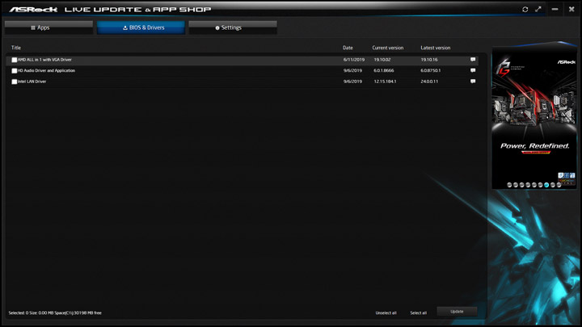The width and height of the screenshot is (582, 327).
Task: Click the Intel LAN Driver row date 9/6/2019
Action: point(352,82)
